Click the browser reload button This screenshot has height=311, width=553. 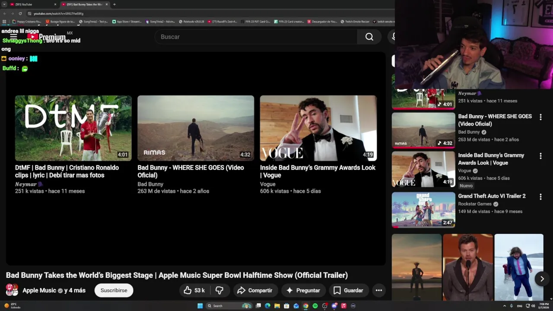tap(20, 13)
